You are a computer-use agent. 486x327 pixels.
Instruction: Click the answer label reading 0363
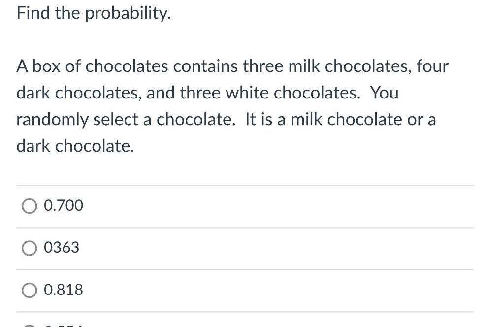62,248
